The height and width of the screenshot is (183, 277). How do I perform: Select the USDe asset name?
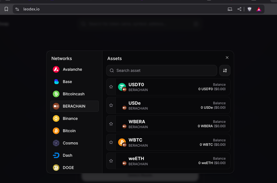pos(135,103)
